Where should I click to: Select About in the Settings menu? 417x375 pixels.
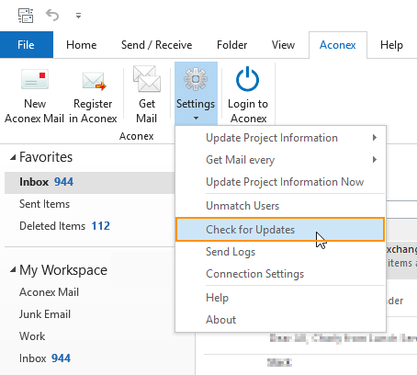pyautogui.click(x=280, y=320)
